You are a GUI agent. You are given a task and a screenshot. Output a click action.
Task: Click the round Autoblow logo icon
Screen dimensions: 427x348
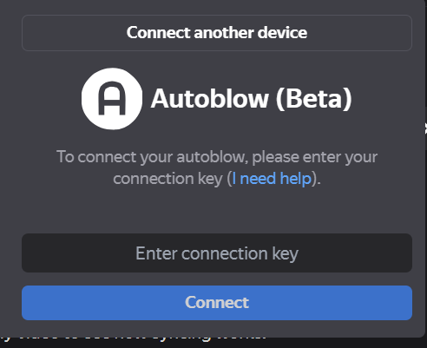point(112,99)
